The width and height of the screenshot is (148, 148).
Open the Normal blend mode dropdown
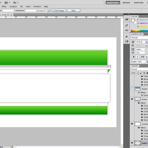(x=139, y=69)
